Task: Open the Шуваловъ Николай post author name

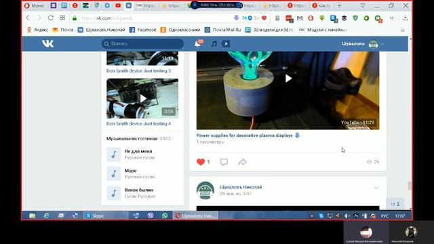Action: (x=241, y=187)
